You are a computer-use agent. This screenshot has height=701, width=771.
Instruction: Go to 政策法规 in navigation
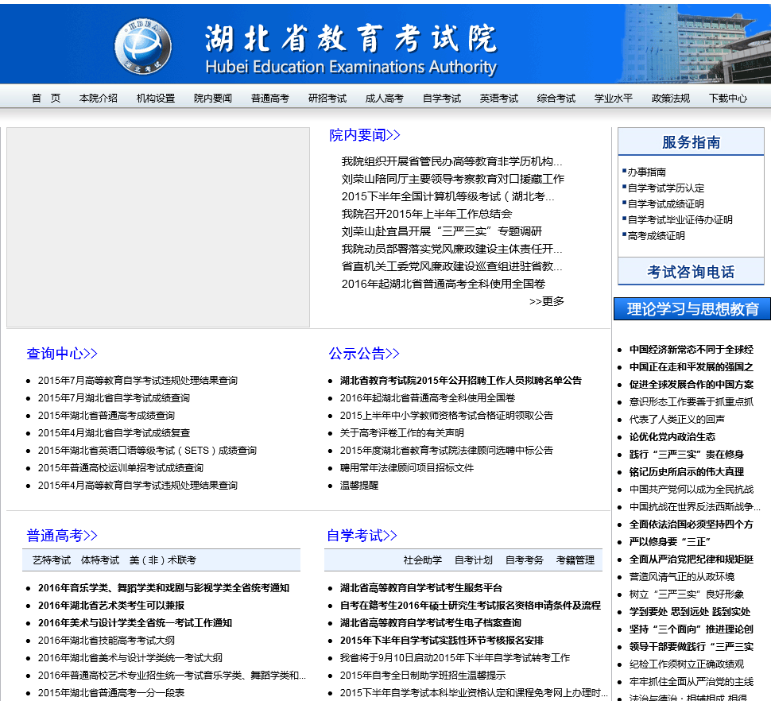coord(671,99)
